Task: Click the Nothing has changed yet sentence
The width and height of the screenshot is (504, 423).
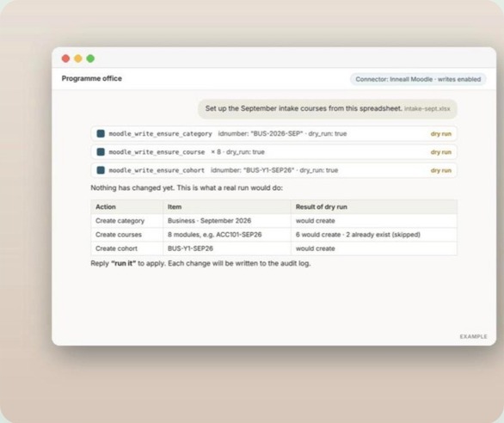Action: (187, 188)
